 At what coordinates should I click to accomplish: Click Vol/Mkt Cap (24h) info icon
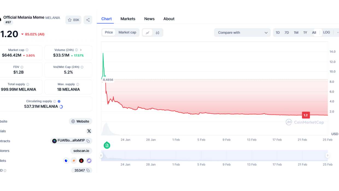[82, 67]
